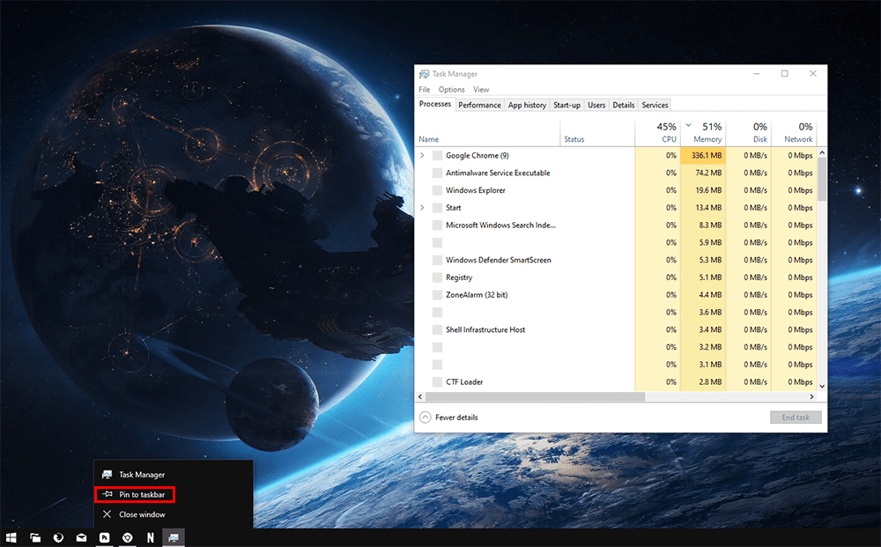Open the Options menu
The height and width of the screenshot is (547, 881).
[x=452, y=89]
